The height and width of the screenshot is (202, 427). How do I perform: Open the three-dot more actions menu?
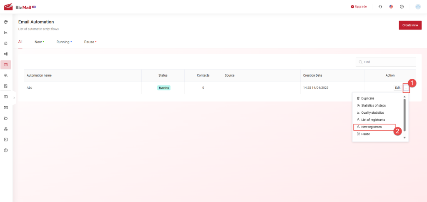(x=406, y=88)
